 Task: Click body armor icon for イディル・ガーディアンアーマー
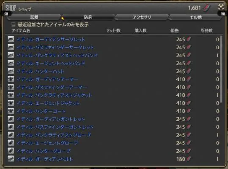pos(11,79)
